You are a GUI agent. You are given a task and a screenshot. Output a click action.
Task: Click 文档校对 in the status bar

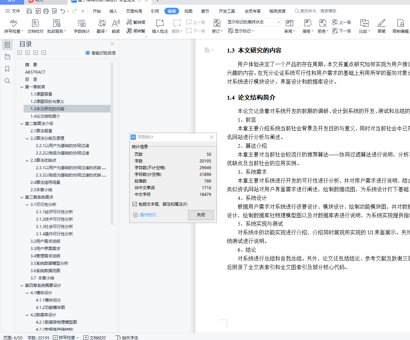(x=95, y=338)
